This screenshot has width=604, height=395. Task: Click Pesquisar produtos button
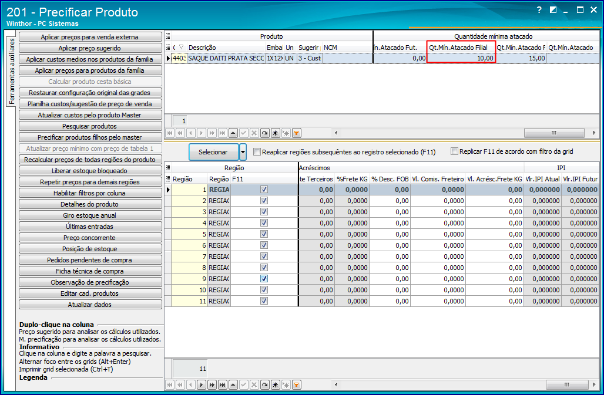pos(90,126)
